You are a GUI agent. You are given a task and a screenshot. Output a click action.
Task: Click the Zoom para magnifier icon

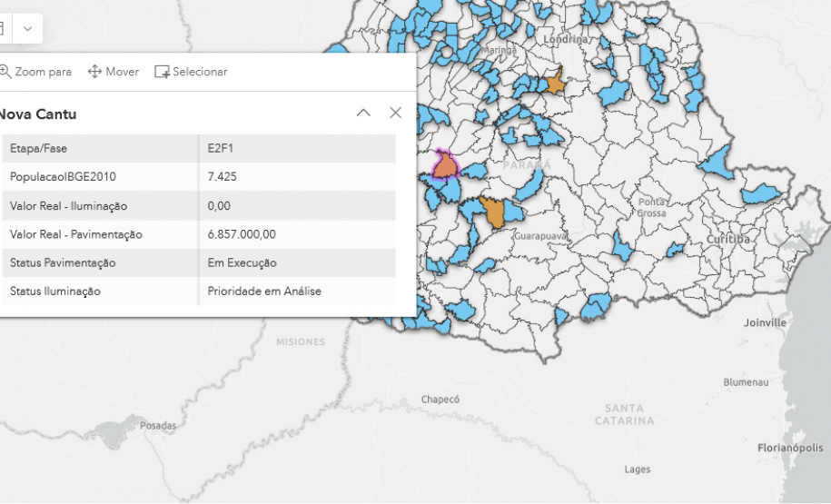(x=5, y=72)
